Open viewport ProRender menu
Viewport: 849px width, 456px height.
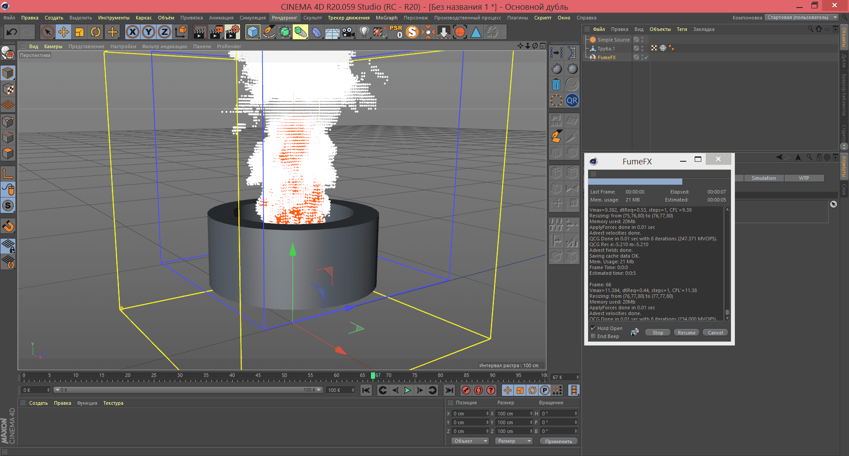[x=229, y=46]
